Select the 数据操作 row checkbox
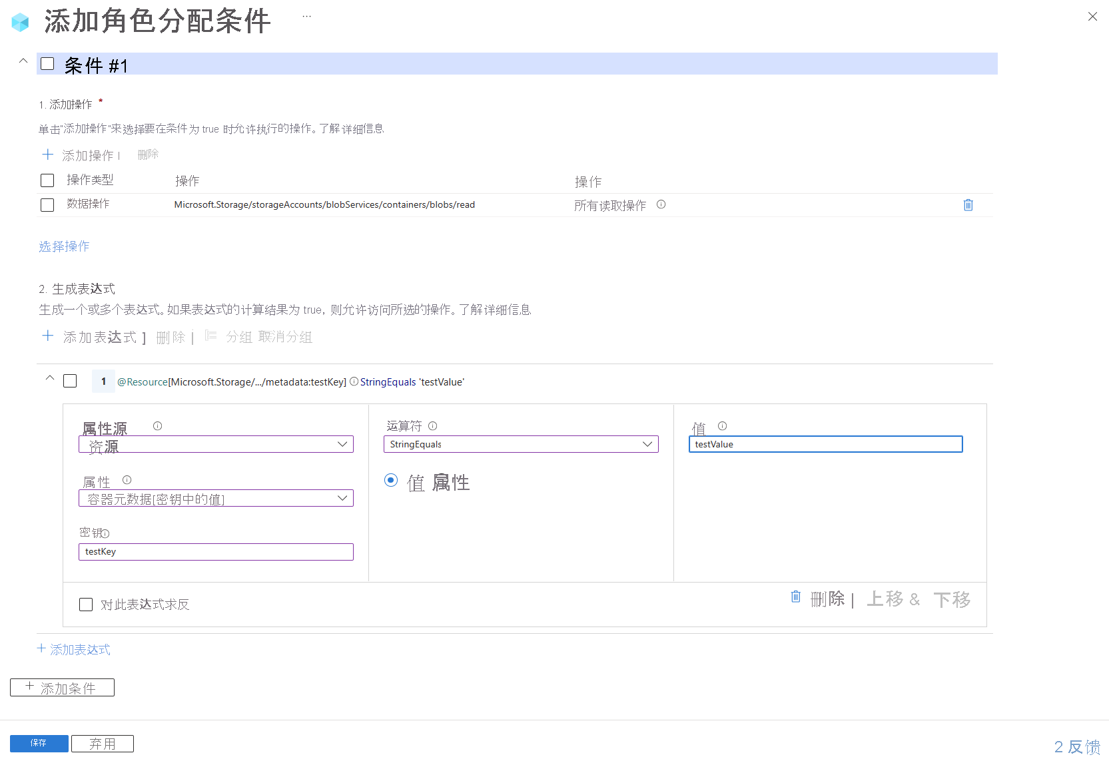Viewport: 1109px width, 759px height. coord(47,205)
